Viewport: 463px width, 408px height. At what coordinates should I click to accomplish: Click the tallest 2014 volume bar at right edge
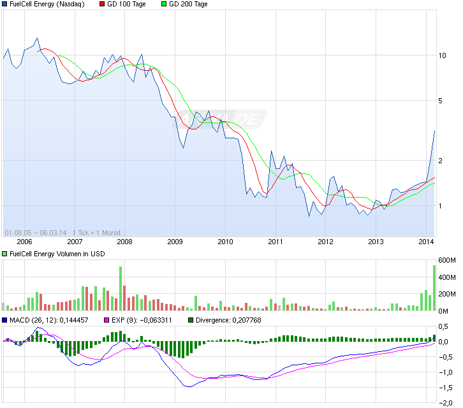click(x=434, y=288)
